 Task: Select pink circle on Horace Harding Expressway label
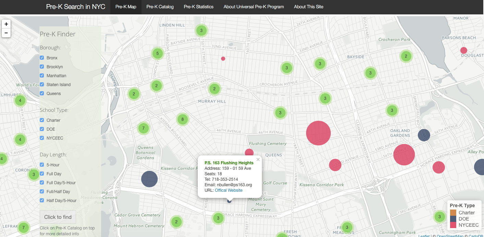click(x=439, y=167)
